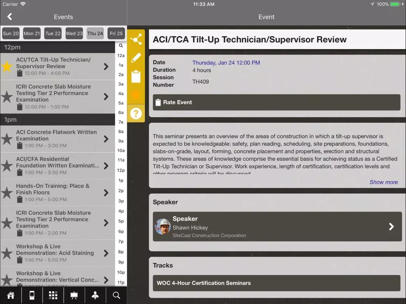Open Shawn Hickey speaker chevron

[x=391, y=227]
